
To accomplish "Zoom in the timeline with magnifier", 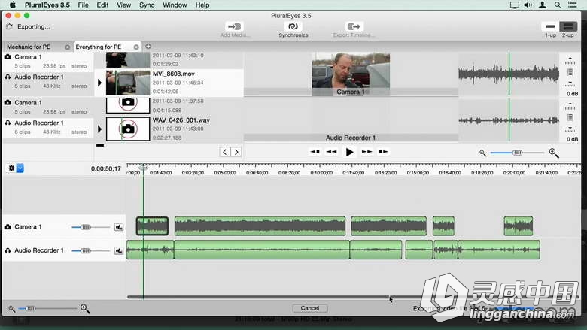I will [85, 308].
